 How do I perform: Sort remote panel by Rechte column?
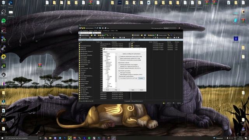(x=169, y=42)
